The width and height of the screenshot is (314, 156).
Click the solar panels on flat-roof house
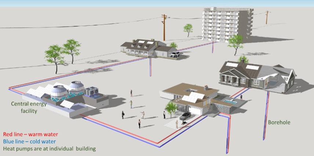(193, 97)
